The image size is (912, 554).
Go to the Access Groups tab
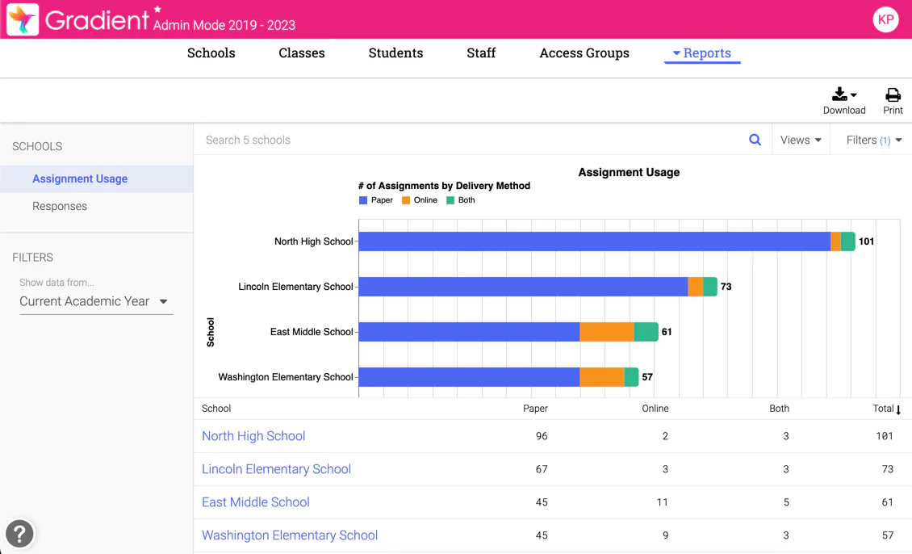click(x=584, y=53)
